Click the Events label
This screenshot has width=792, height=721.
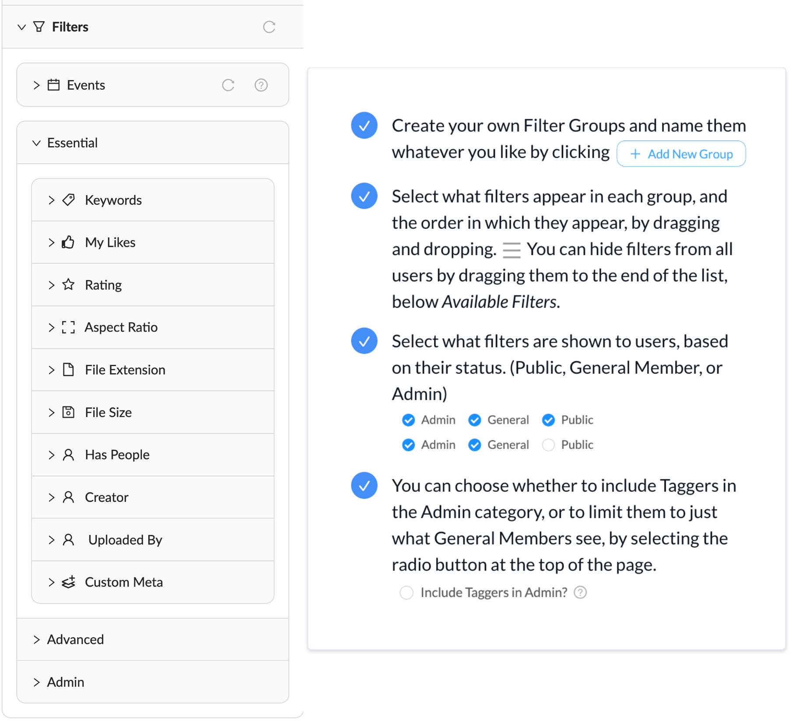(x=86, y=85)
